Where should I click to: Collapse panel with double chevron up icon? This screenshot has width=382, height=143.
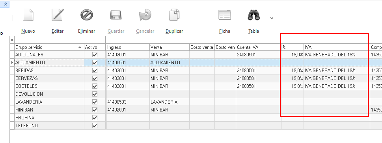coord(6,4)
